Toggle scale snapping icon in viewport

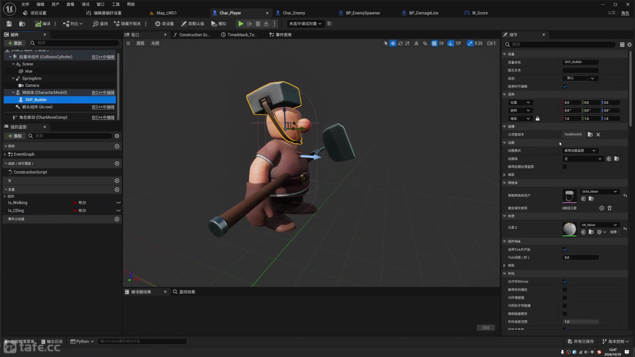pos(470,43)
